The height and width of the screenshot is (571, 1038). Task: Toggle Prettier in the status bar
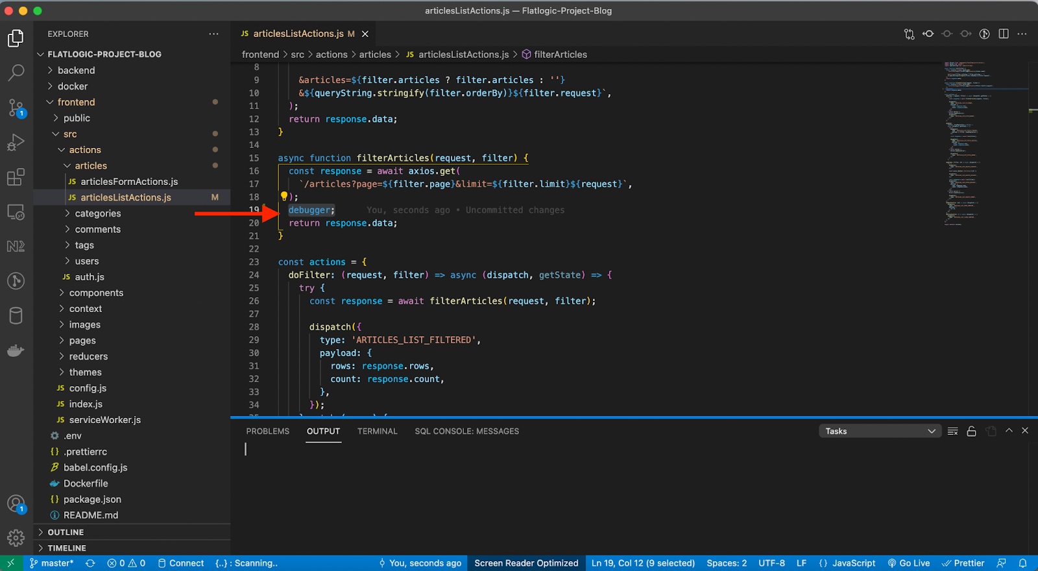pos(963,563)
